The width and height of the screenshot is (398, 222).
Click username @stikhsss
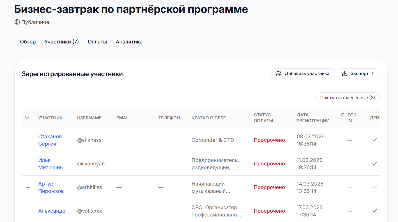(89, 140)
